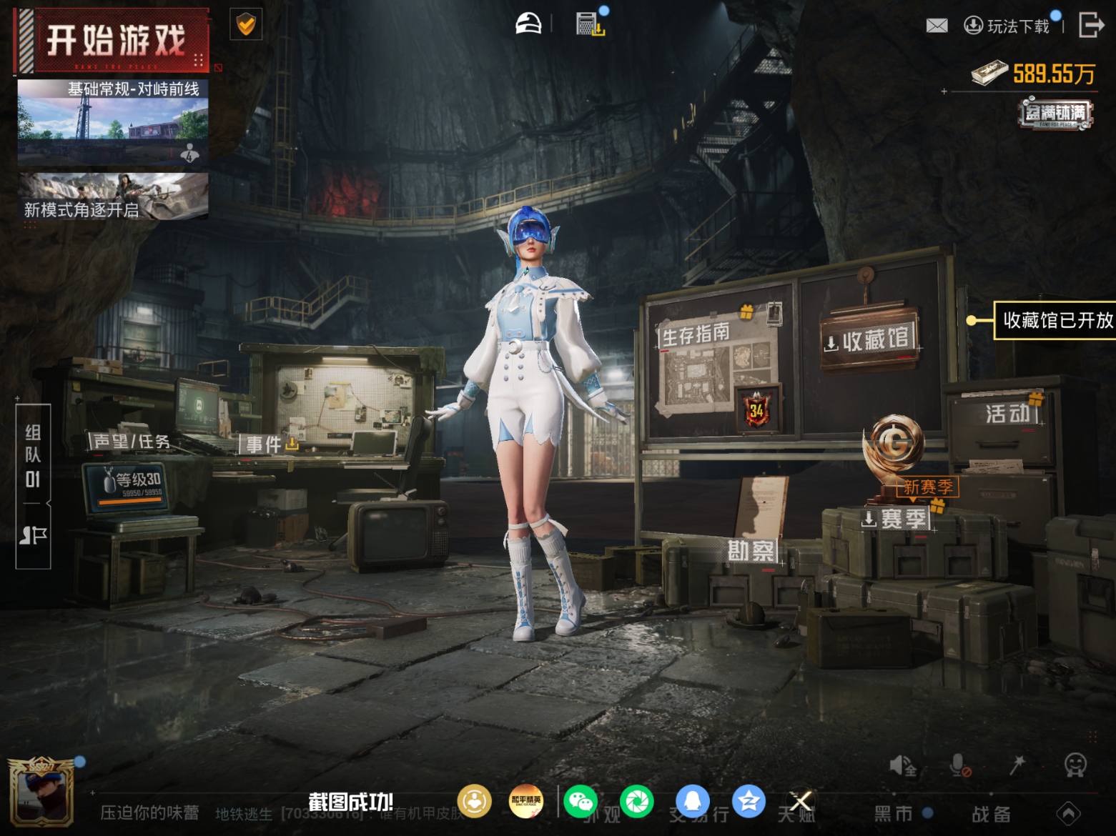Open the 声望/任务 reputation tasks entry
Image resolution: width=1116 pixels, height=836 pixels.
click(131, 442)
